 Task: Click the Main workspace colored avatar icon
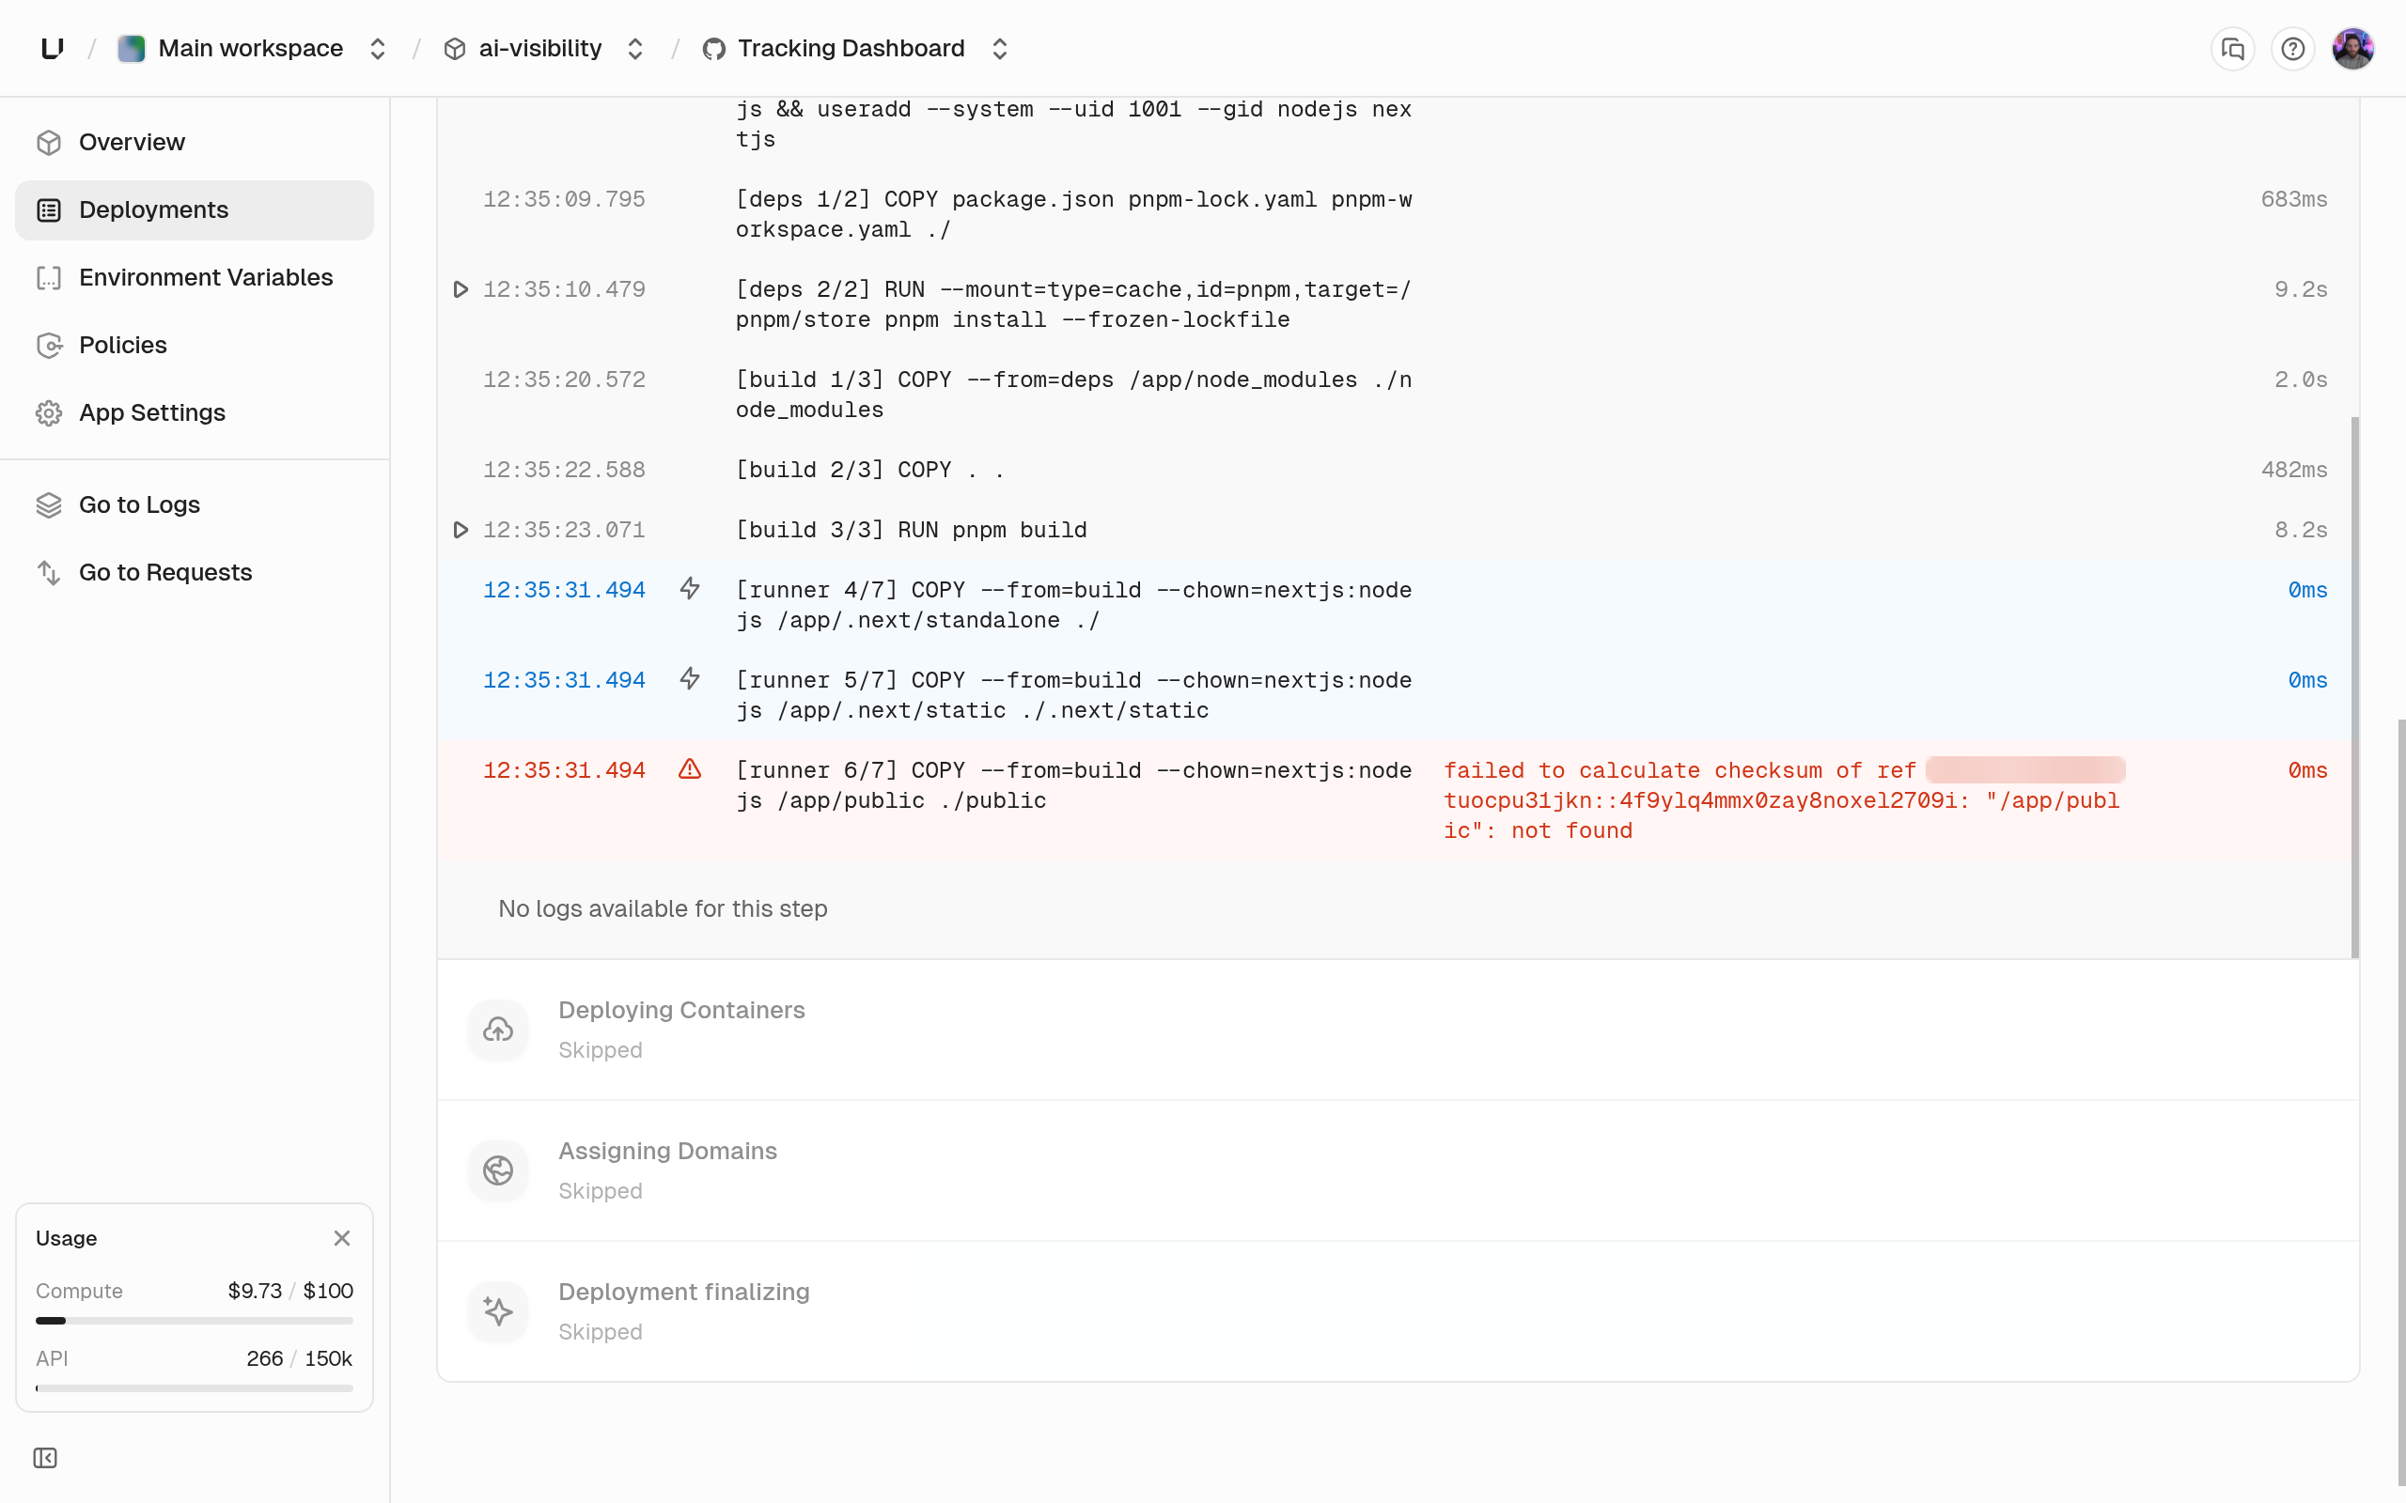point(132,48)
